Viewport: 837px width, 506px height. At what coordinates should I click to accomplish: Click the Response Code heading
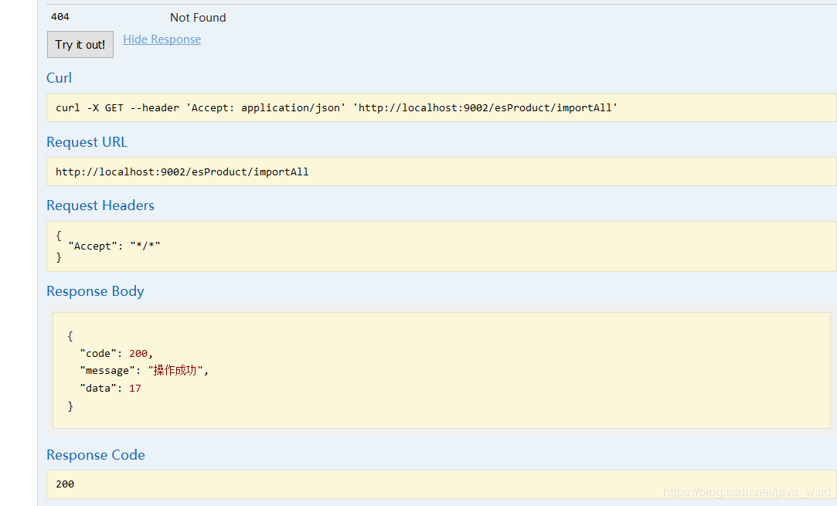point(96,455)
